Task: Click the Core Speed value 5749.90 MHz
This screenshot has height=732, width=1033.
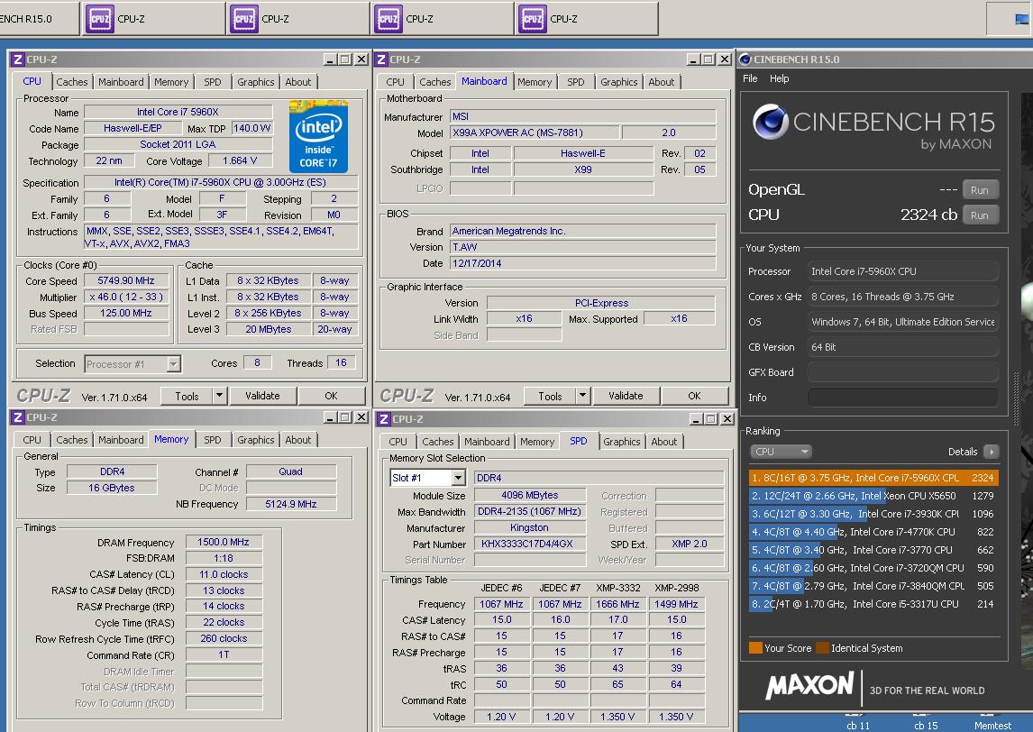Action: click(x=126, y=280)
